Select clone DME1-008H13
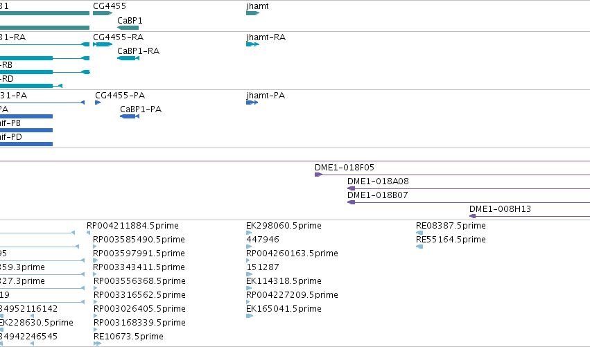Screen dimensions: 590x347 coord(530,217)
